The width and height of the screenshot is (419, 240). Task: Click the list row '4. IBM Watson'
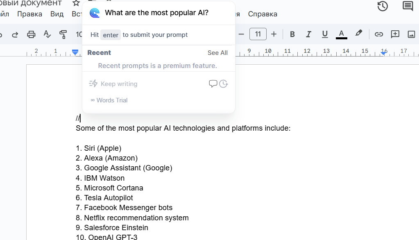click(x=100, y=178)
